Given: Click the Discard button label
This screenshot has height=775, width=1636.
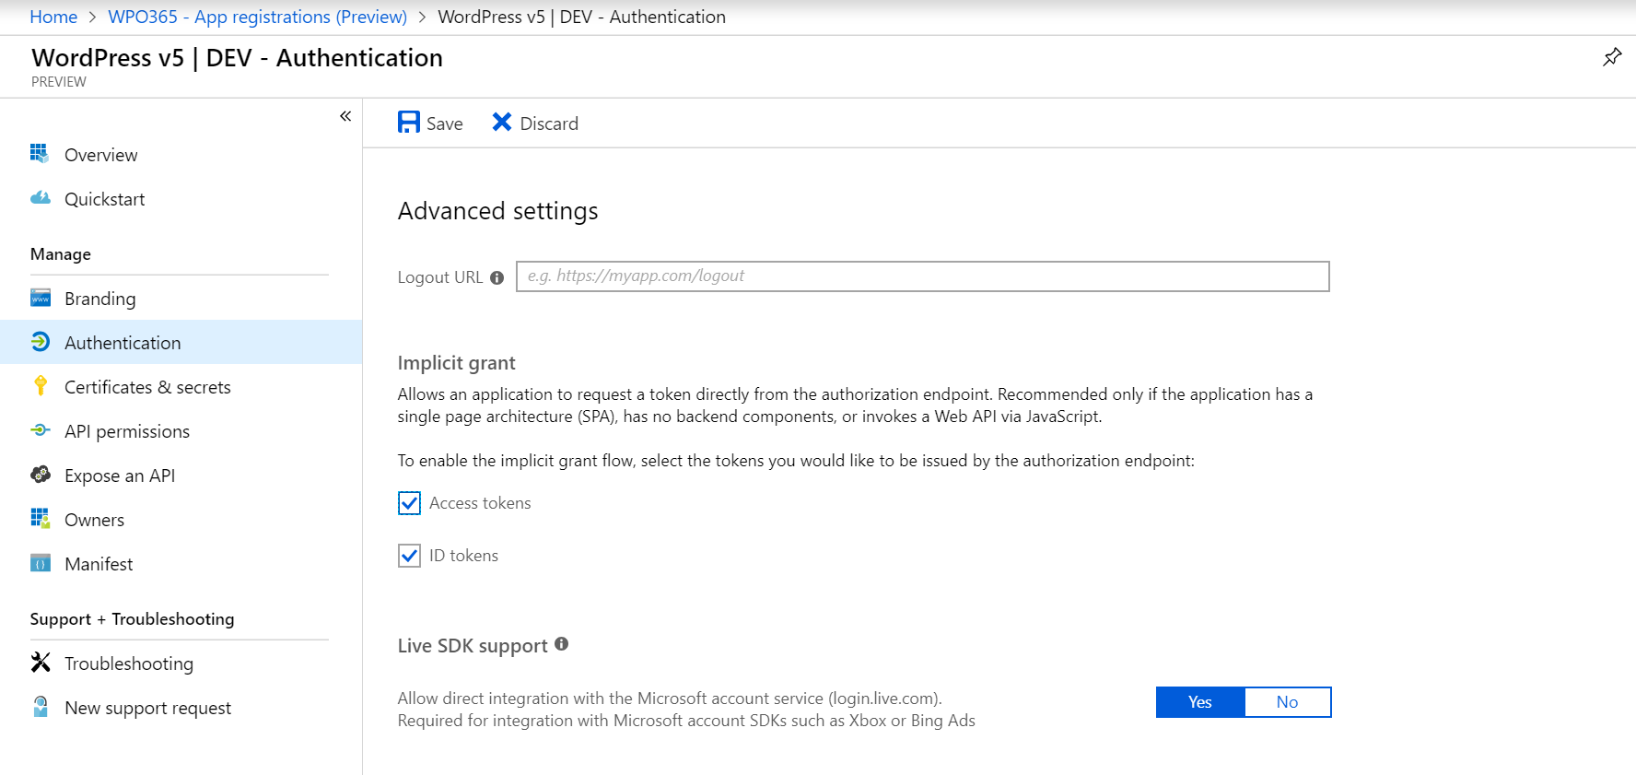Looking at the screenshot, I should (549, 123).
